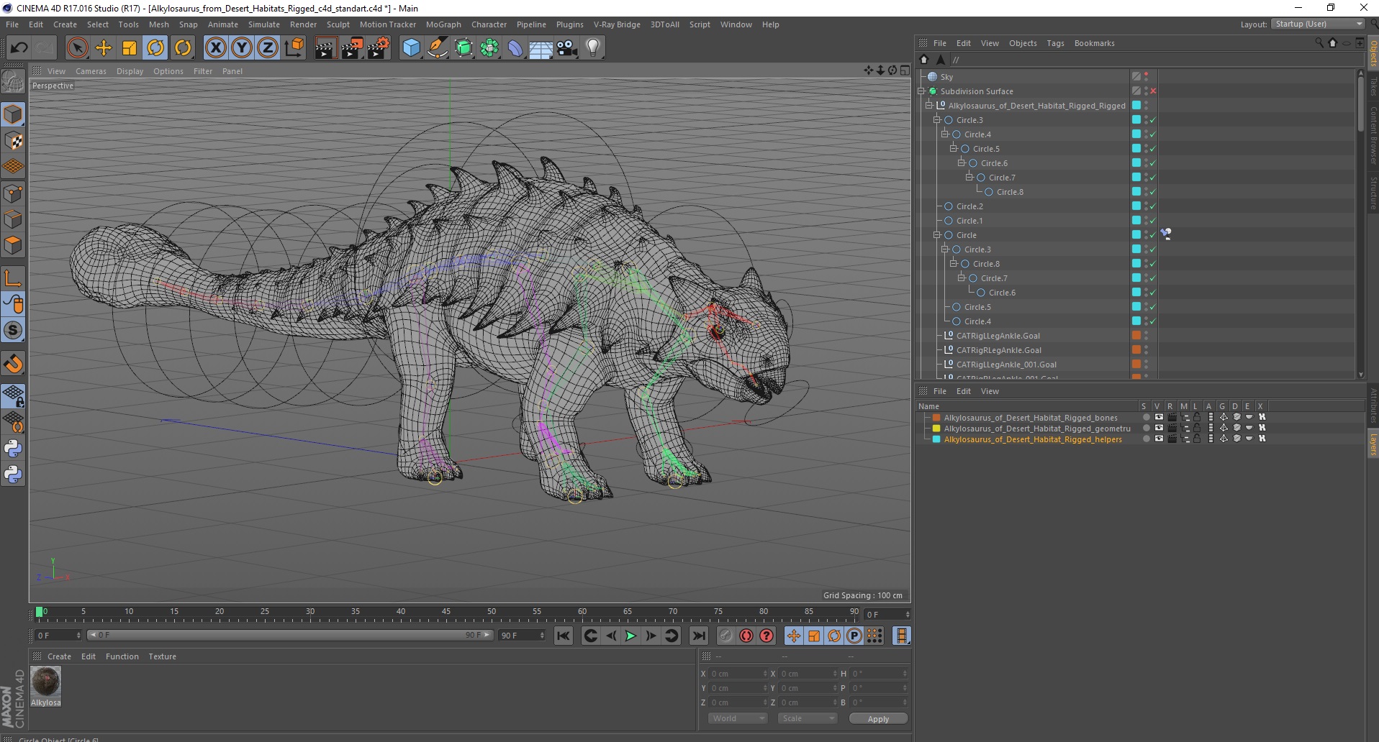Select Edges mode in left sidebar
Viewport: 1379px width, 742px height.
[13, 219]
